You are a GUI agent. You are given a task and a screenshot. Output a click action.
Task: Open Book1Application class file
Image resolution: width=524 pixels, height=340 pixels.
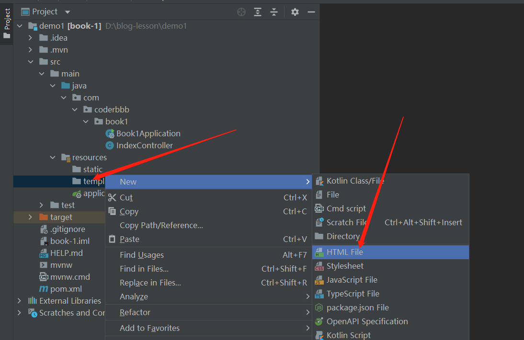coord(148,133)
